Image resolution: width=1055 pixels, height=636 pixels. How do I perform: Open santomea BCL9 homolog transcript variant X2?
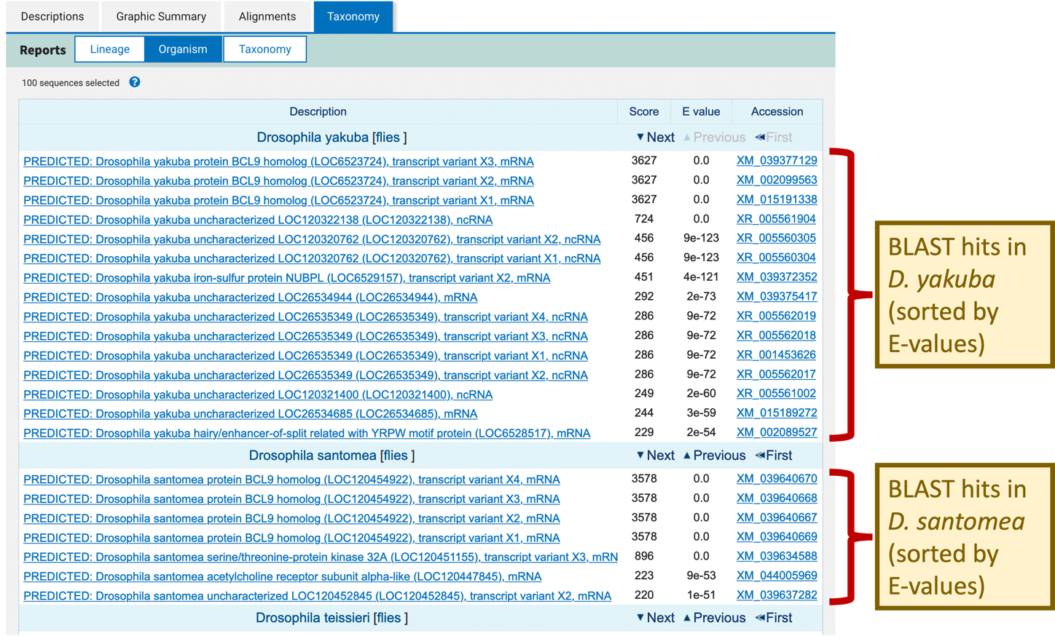[x=291, y=518]
